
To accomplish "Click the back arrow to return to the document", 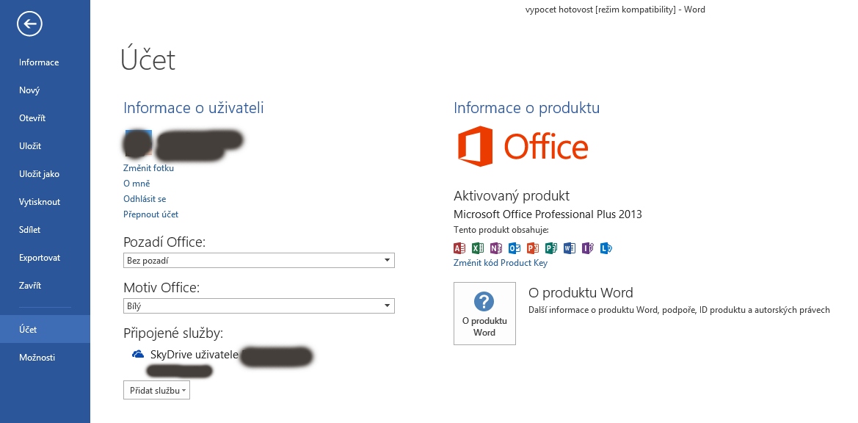I will (30, 24).
